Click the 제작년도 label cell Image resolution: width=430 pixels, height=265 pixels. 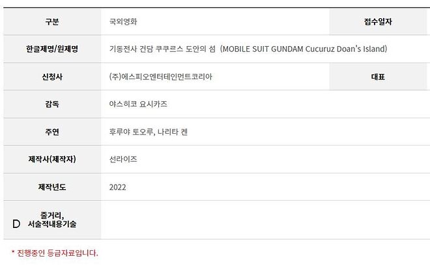52,187
